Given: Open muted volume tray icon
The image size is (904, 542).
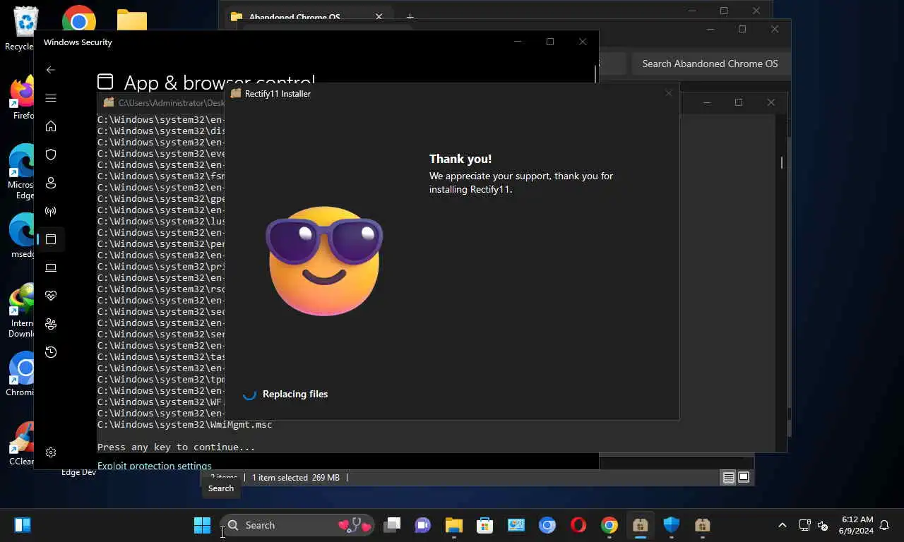Looking at the screenshot, I should click(x=823, y=525).
